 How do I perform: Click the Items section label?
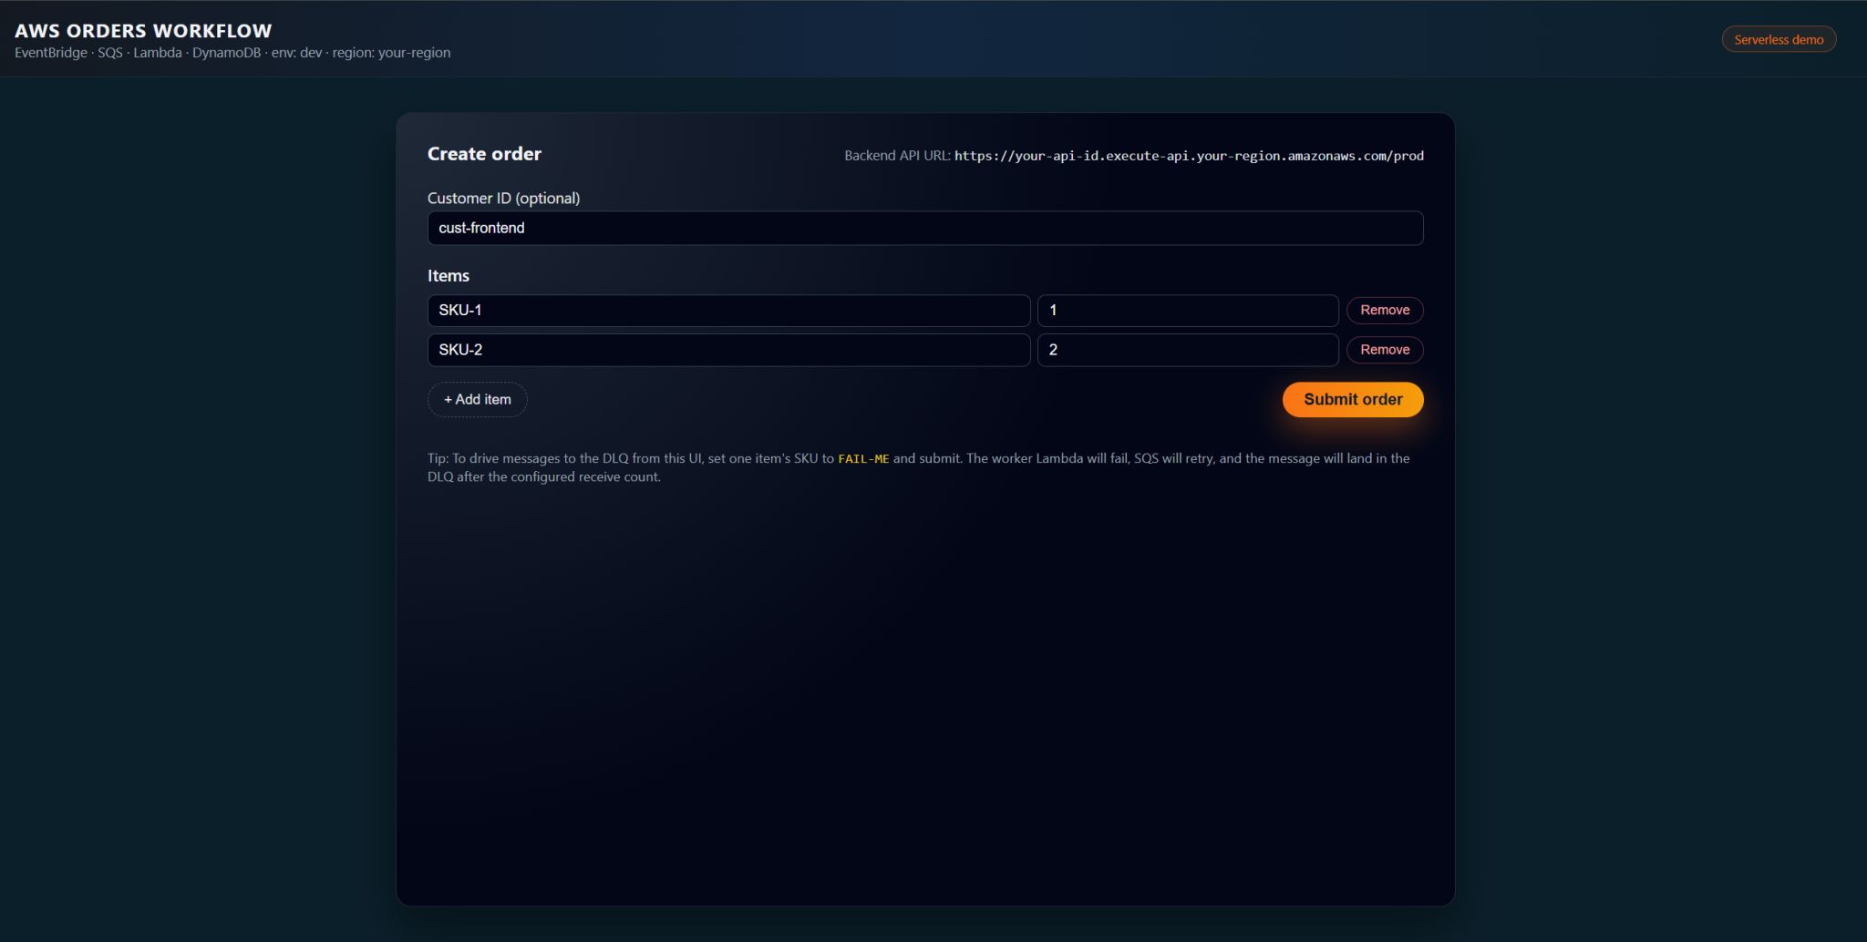(x=449, y=275)
